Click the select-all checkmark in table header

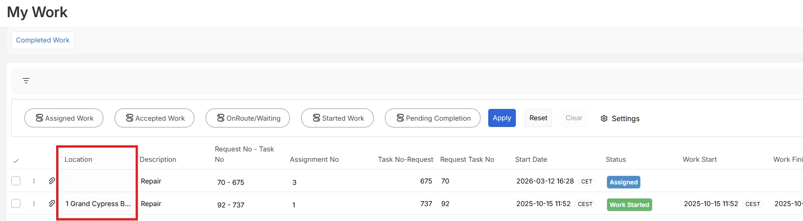pyautogui.click(x=16, y=161)
